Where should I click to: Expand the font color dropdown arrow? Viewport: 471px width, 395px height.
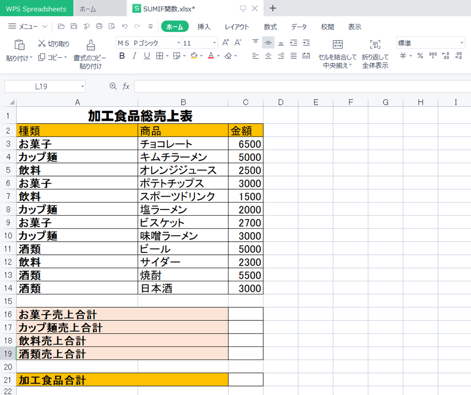coord(219,56)
